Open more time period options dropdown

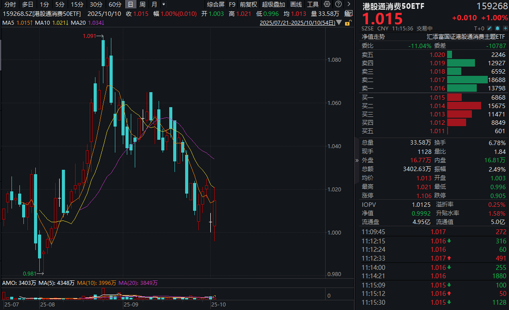[164, 4]
